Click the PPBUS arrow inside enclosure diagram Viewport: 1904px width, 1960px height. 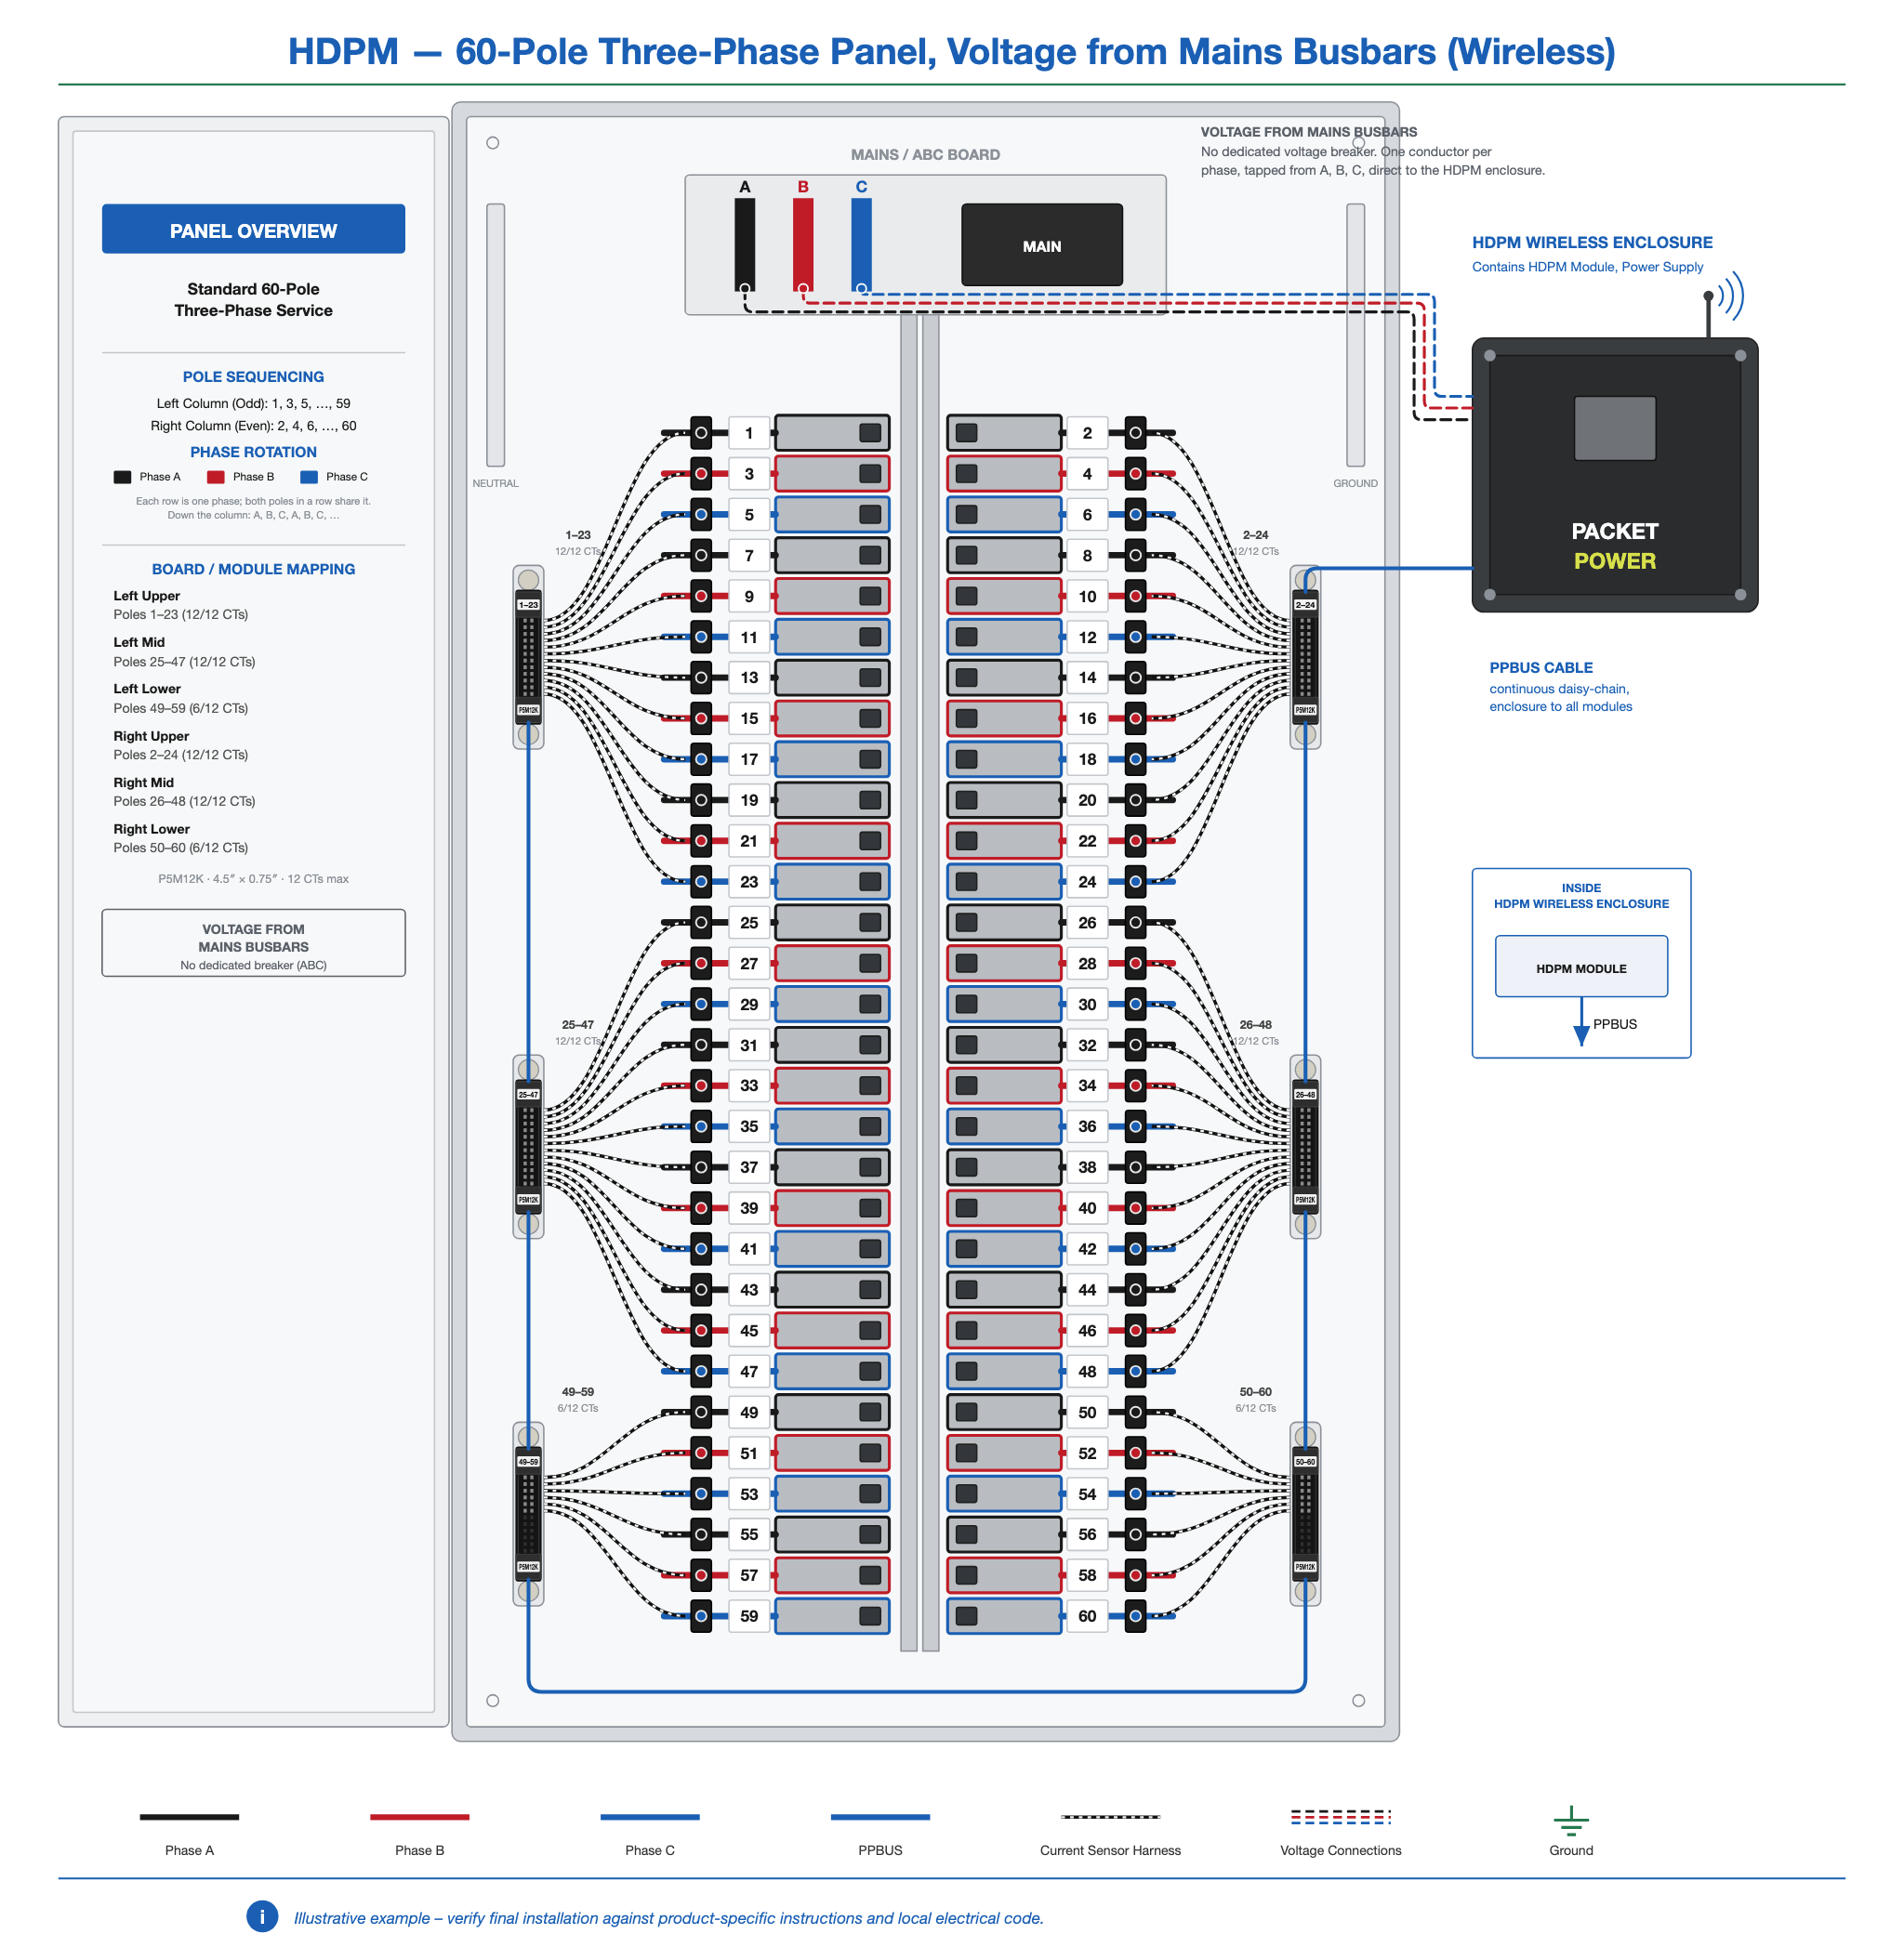[1580, 1023]
